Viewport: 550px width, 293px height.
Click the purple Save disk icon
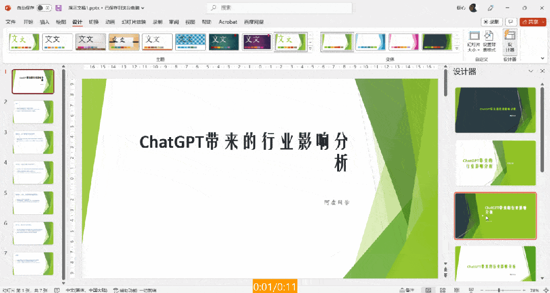pos(59,8)
